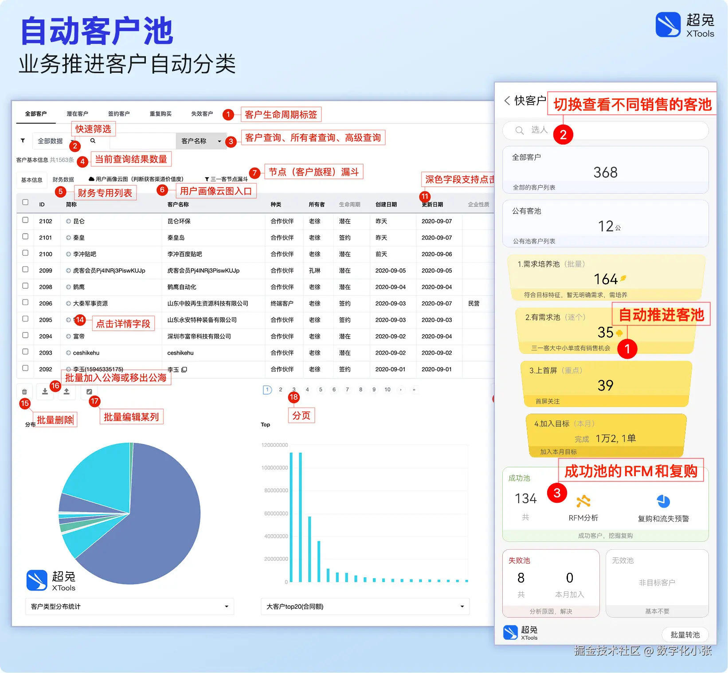This screenshot has height=673, width=728.
Task: Click the download arrow icon below the table
Action: (45, 391)
